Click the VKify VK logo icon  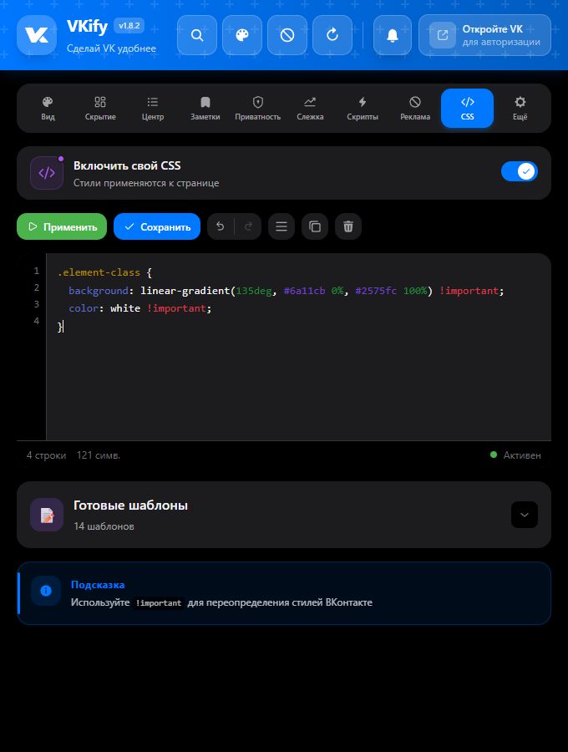click(x=37, y=35)
